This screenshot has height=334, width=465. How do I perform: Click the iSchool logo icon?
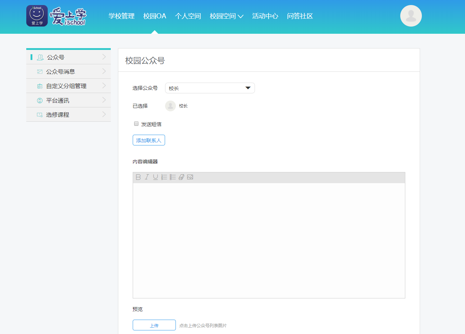click(37, 16)
